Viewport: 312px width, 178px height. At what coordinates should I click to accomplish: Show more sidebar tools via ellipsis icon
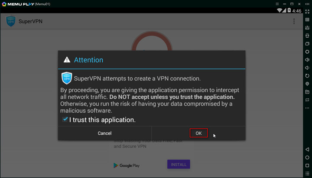[x=307, y=108]
